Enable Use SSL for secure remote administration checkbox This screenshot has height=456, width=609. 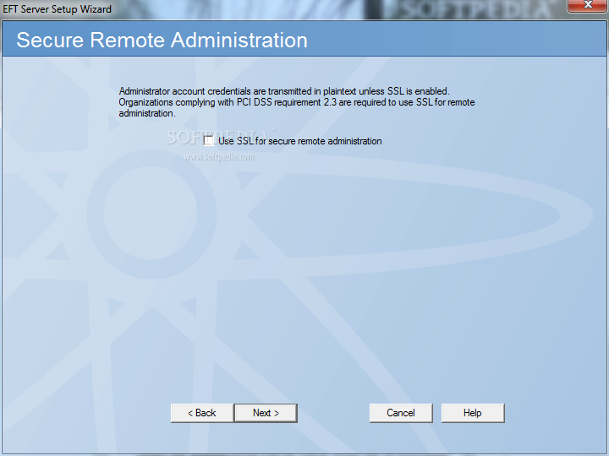pyautogui.click(x=209, y=140)
